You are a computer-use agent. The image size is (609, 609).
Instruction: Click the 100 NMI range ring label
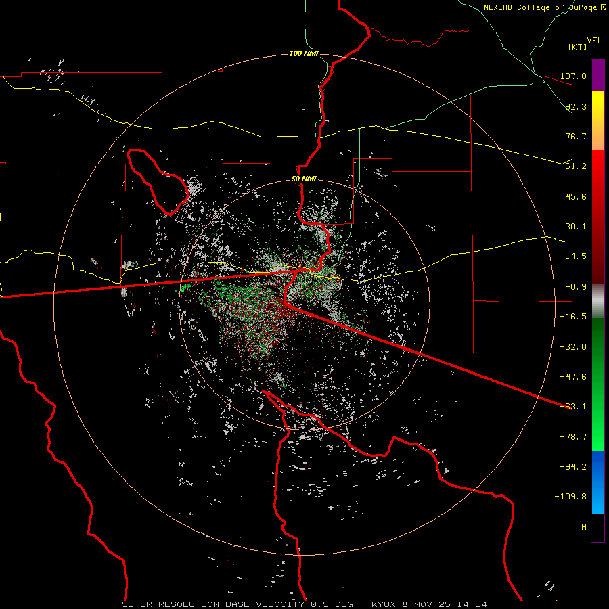coord(304,53)
